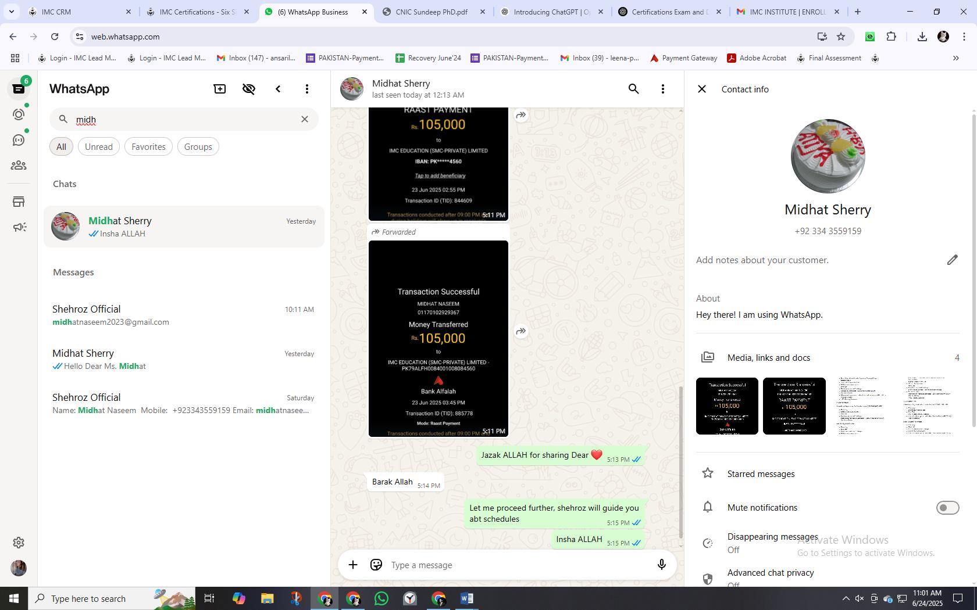The image size is (977, 610).
Task: Open WhatsApp from the Windows taskbar
Action: (x=381, y=598)
